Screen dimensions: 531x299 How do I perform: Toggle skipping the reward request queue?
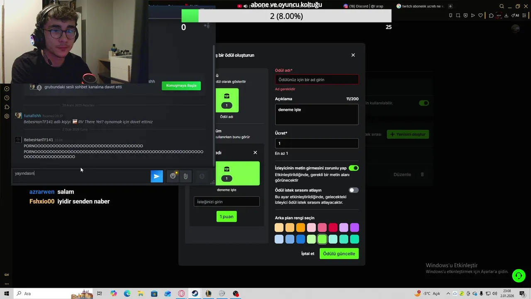[353, 190]
